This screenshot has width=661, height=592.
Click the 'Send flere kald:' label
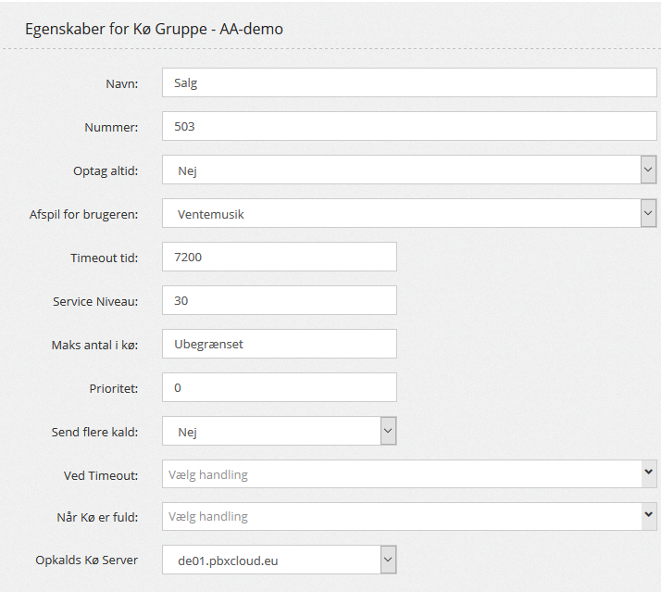click(x=94, y=432)
